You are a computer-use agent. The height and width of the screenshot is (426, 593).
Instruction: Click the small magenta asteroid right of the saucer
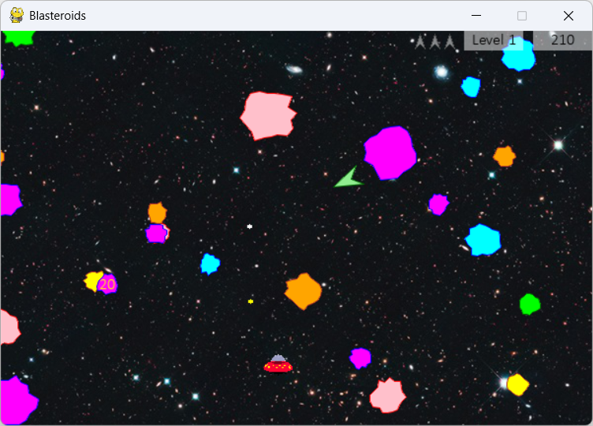click(360, 358)
